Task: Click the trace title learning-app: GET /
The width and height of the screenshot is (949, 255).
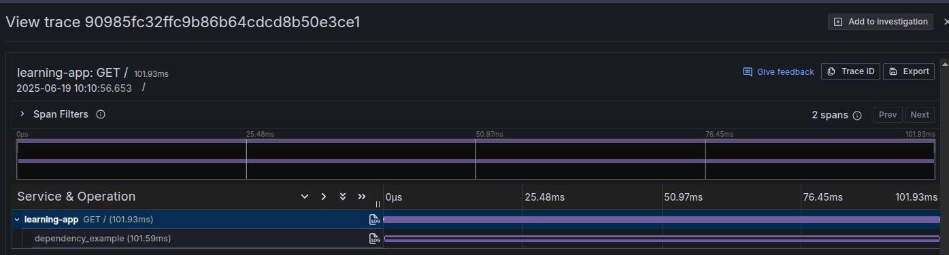Action: (x=72, y=73)
